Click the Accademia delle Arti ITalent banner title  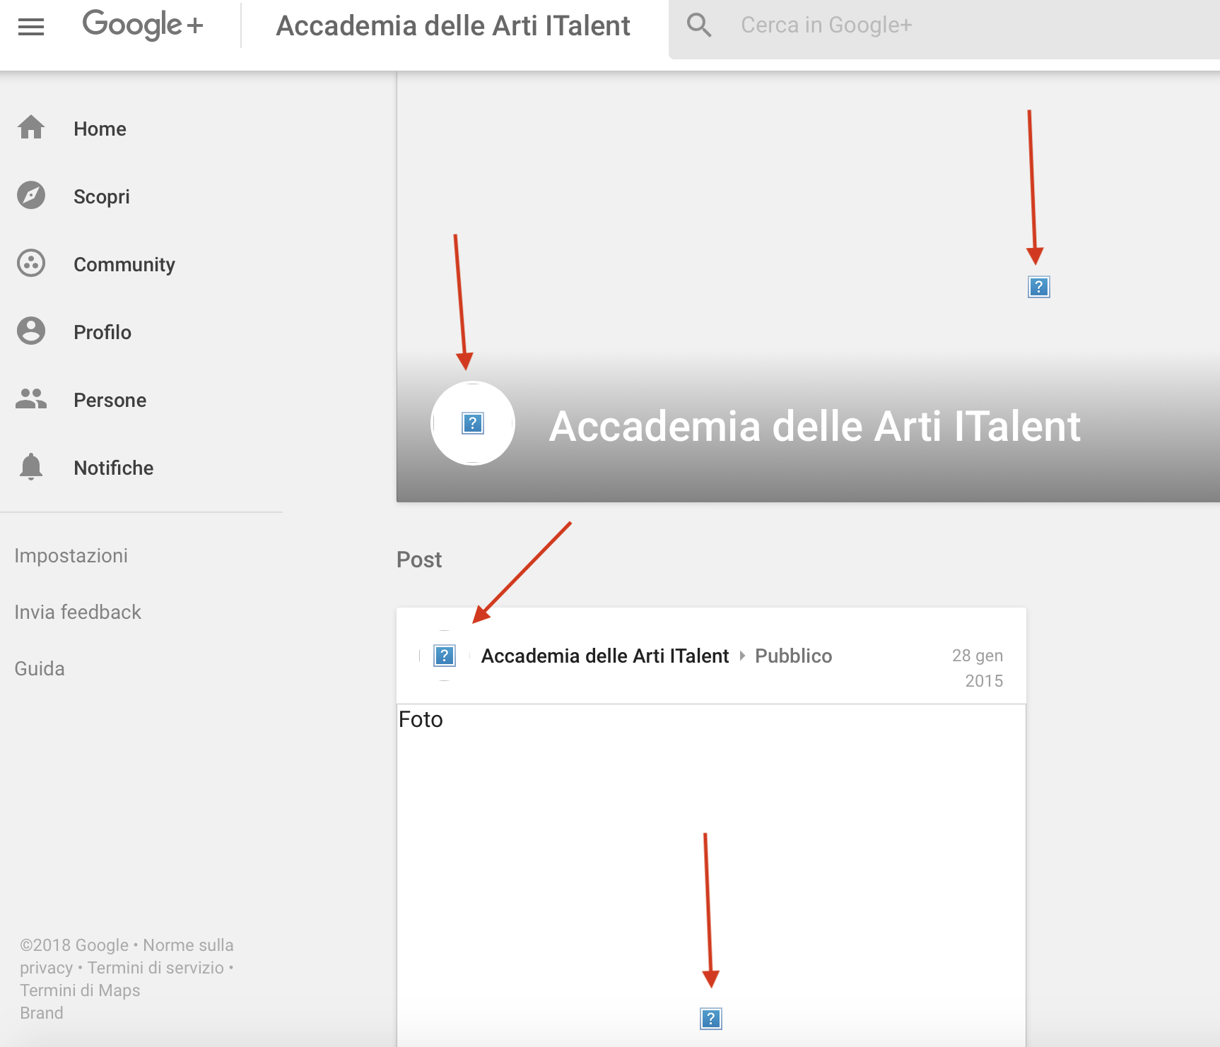click(x=815, y=427)
